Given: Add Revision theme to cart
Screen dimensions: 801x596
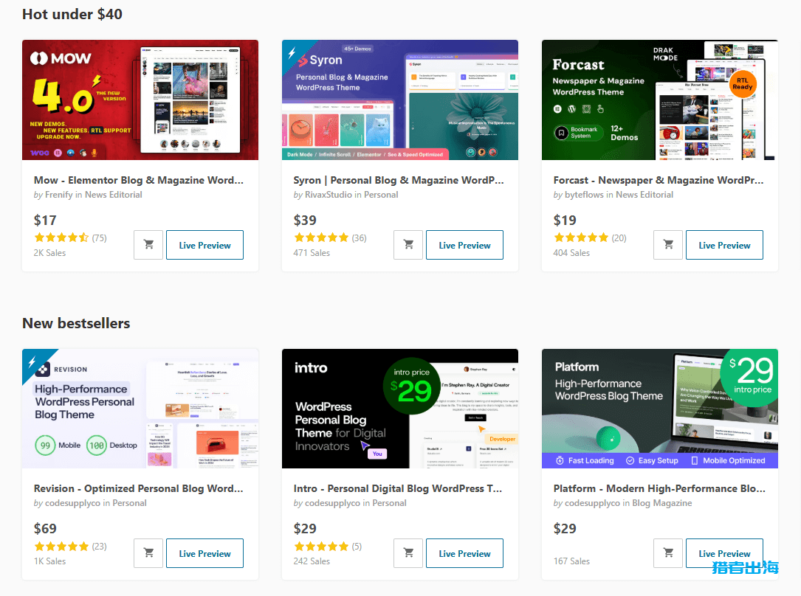Looking at the screenshot, I should pyautogui.click(x=148, y=553).
